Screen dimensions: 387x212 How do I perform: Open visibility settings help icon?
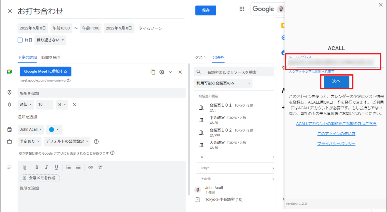click(x=96, y=142)
